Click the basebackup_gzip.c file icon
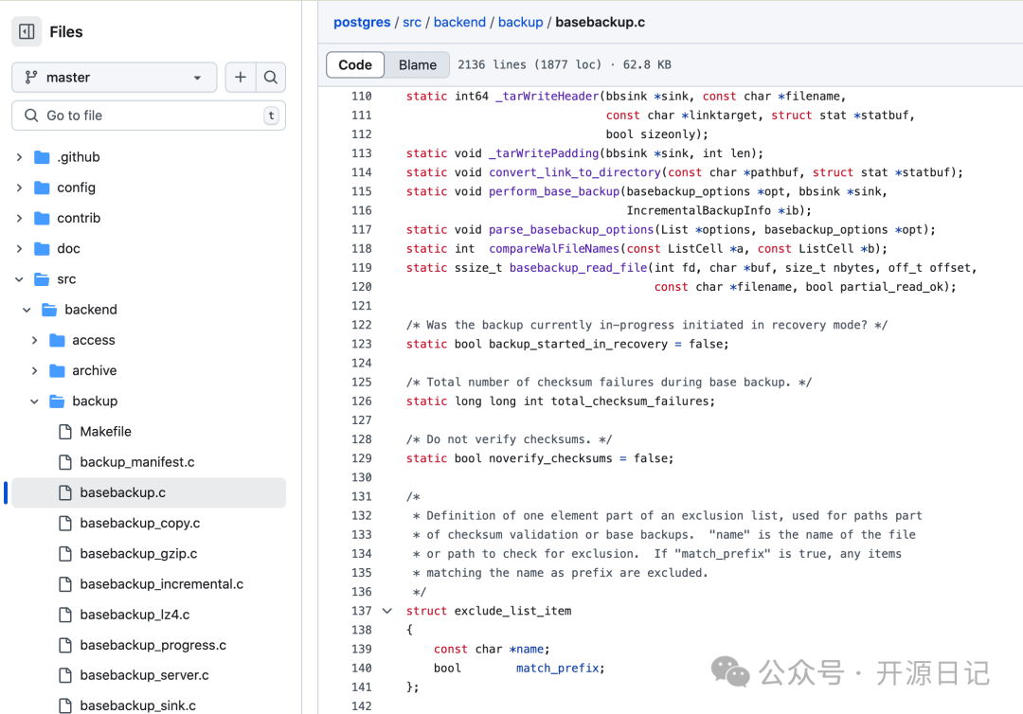The height and width of the screenshot is (714, 1023). pyautogui.click(x=65, y=554)
